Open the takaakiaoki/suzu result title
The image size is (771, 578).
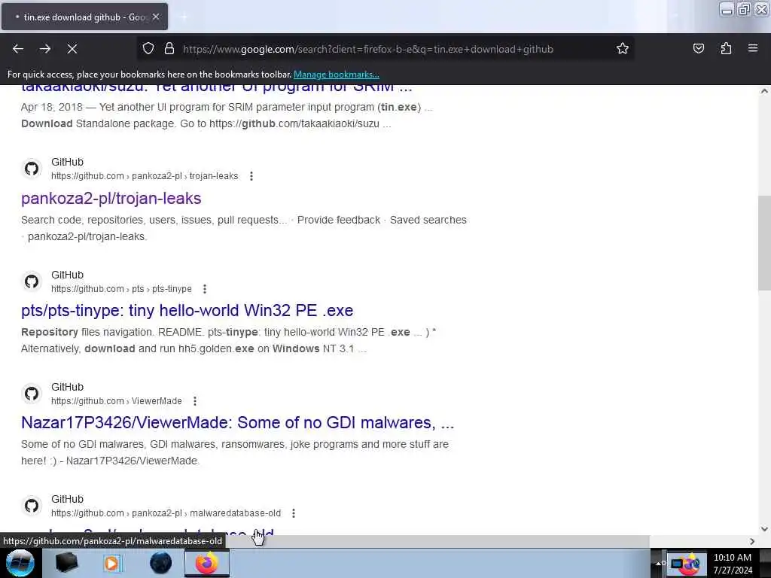[x=216, y=87]
